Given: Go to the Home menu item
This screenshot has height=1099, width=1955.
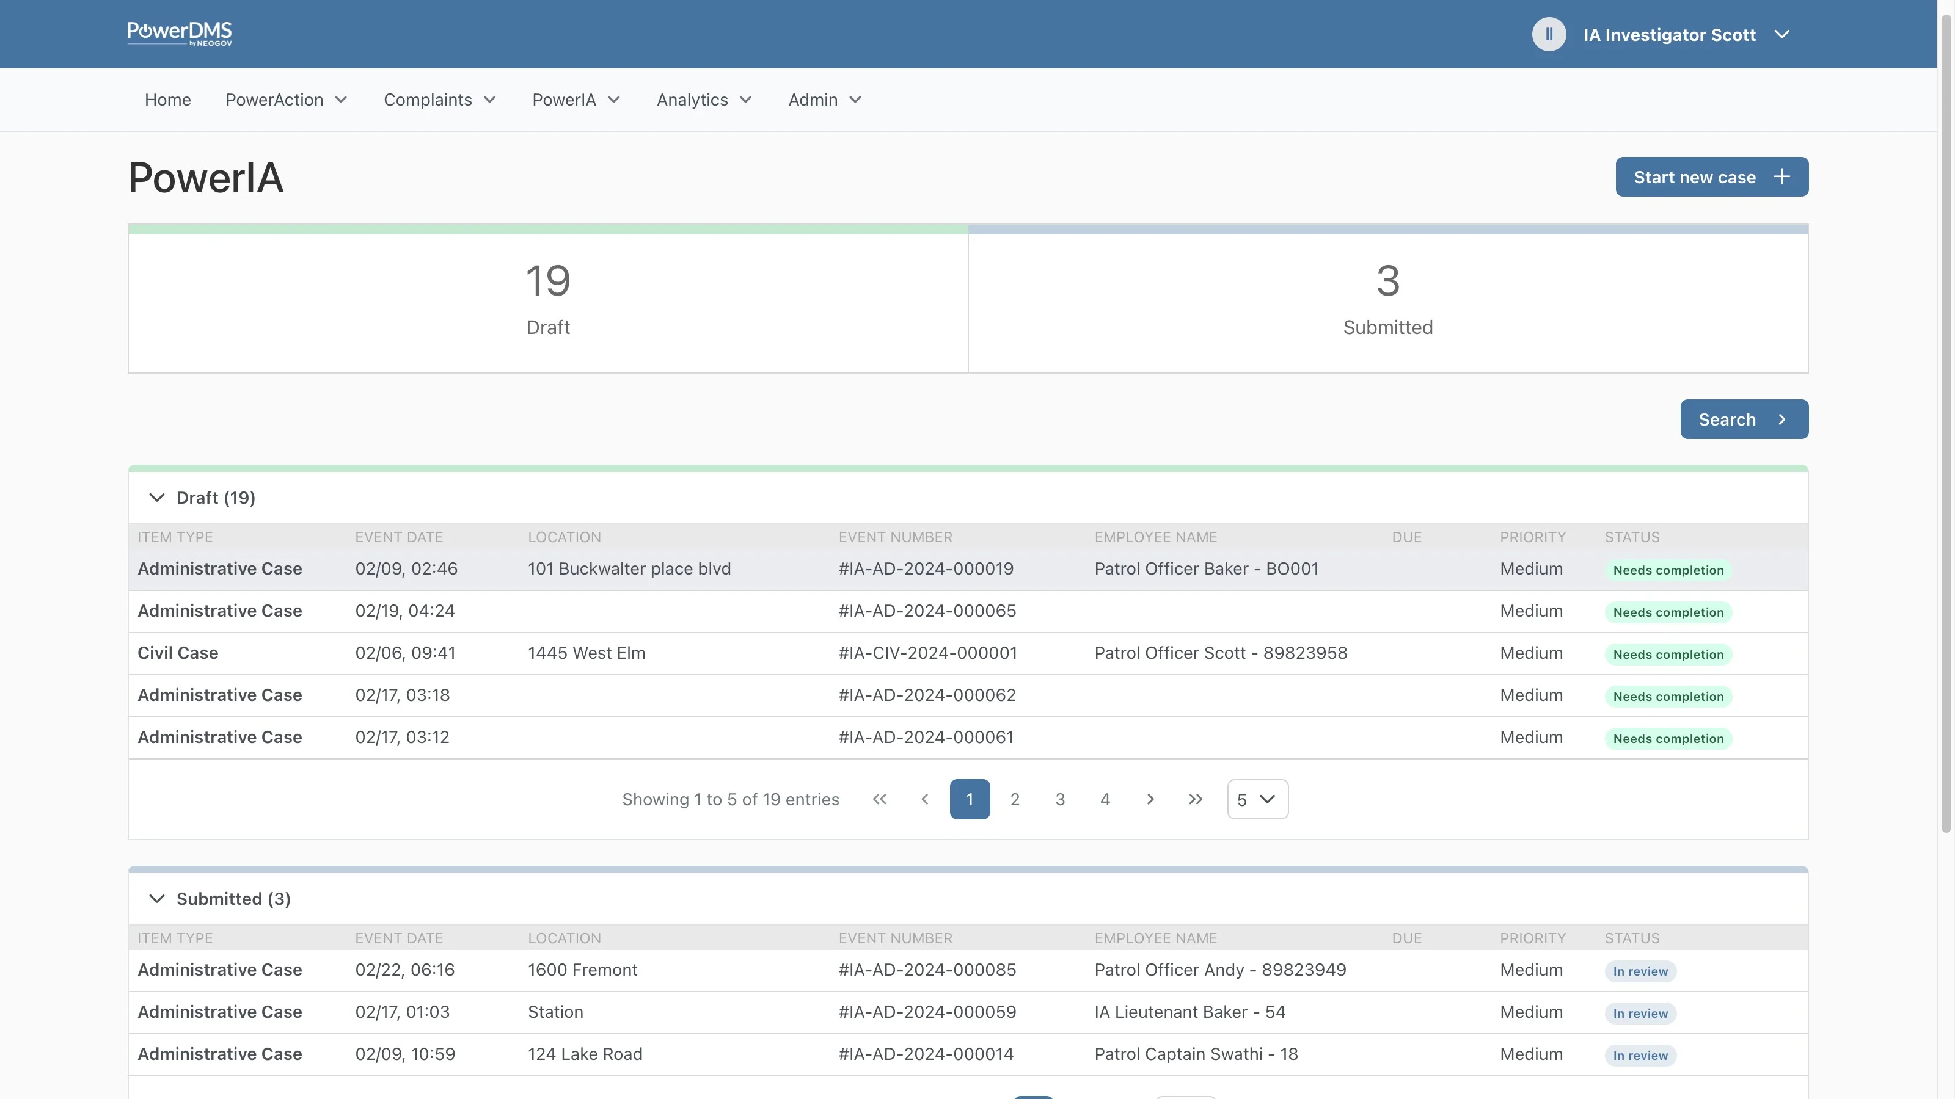Looking at the screenshot, I should pyautogui.click(x=168, y=100).
